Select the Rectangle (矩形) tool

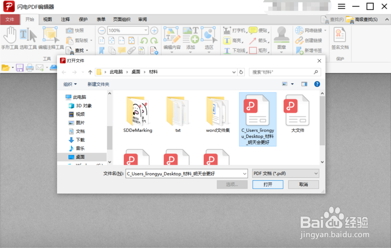pyautogui.click(x=259, y=50)
